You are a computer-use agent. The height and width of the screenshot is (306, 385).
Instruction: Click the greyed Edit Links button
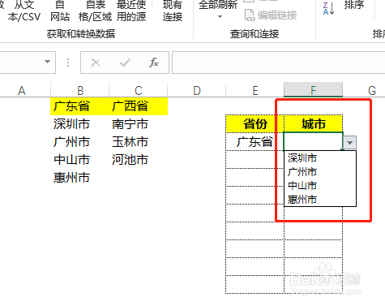pyautogui.click(x=271, y=15)
